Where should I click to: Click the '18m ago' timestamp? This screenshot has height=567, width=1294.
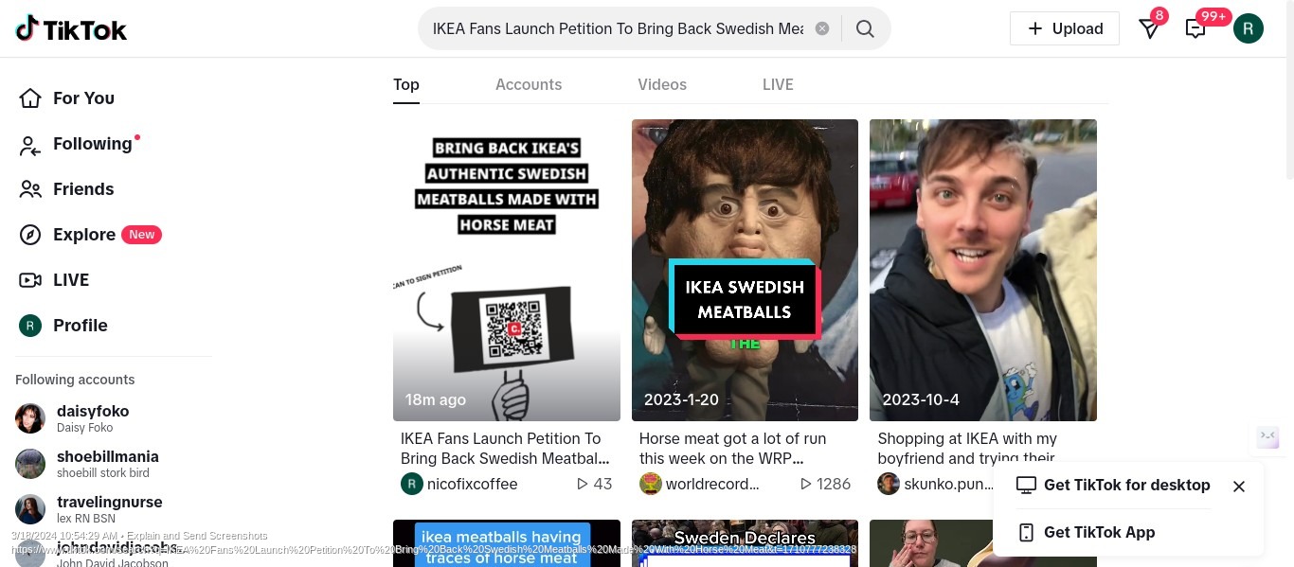pyautogui.click(x=436, y=399)
